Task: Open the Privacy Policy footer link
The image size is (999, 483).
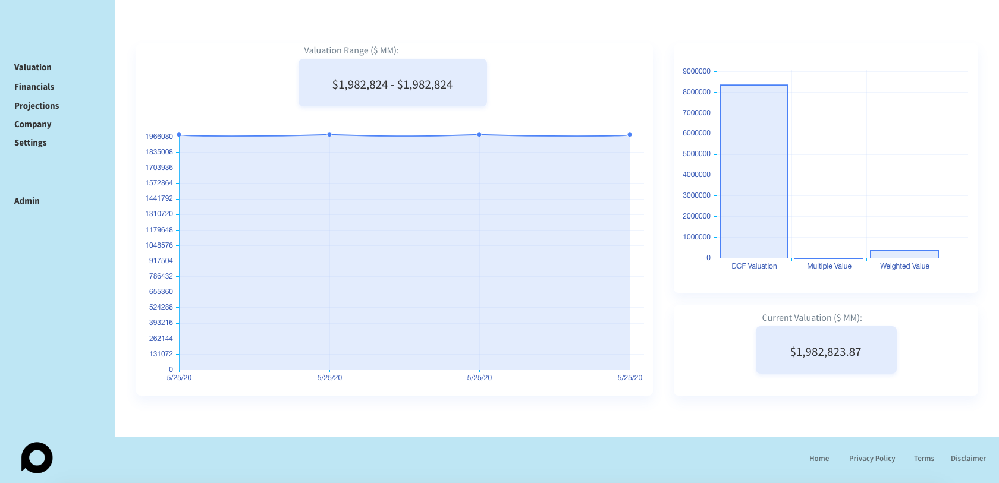Action: pos(872,459)
